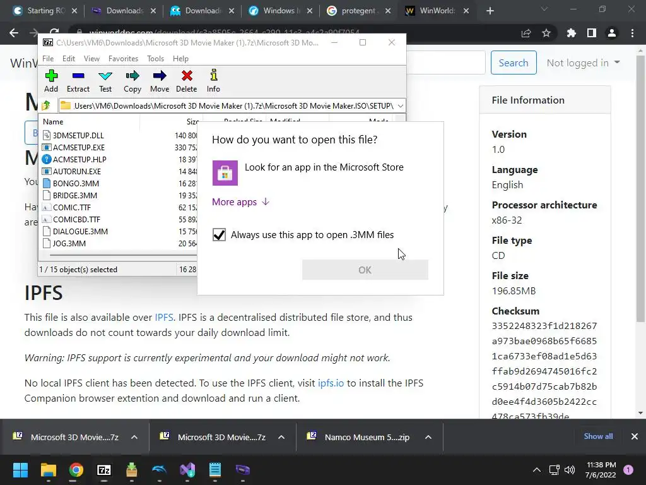This screenshot has width=646, height=485.
Task: Click the OK button in dialog
Action: (x=365, y=270)
